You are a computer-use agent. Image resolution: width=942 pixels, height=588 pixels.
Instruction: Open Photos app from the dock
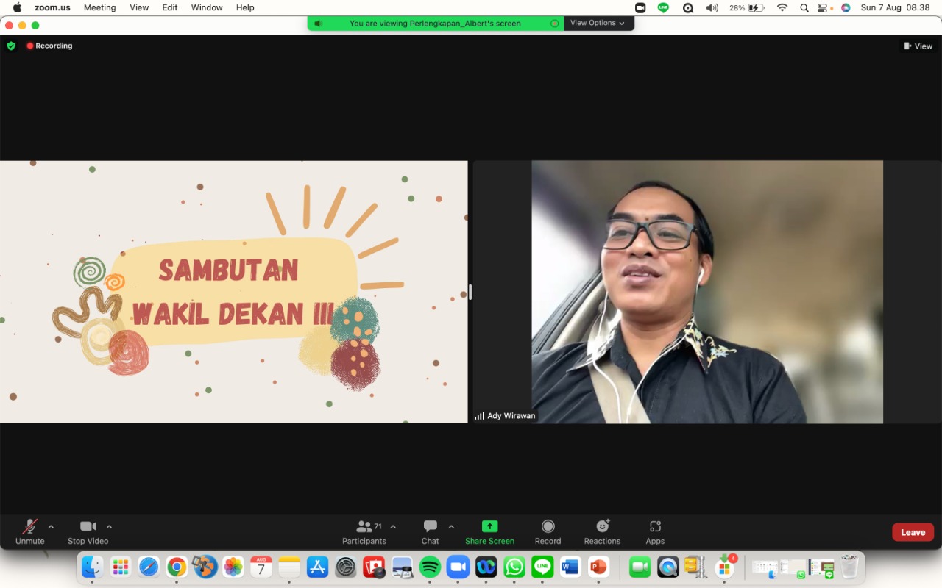[233, 567]
